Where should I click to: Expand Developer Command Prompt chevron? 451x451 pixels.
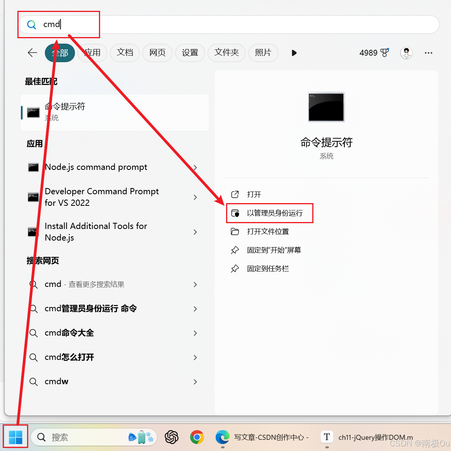tap(195, 197)
